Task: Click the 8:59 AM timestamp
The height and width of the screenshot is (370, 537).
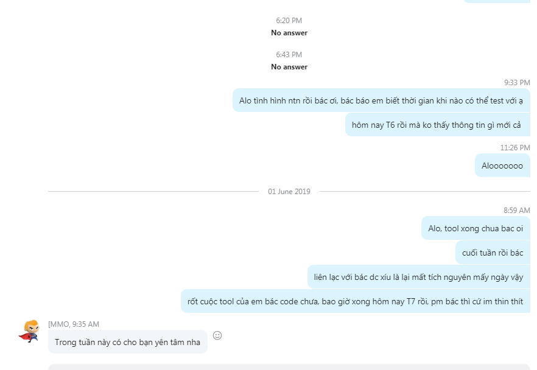Action: click(x=516, y=211)
